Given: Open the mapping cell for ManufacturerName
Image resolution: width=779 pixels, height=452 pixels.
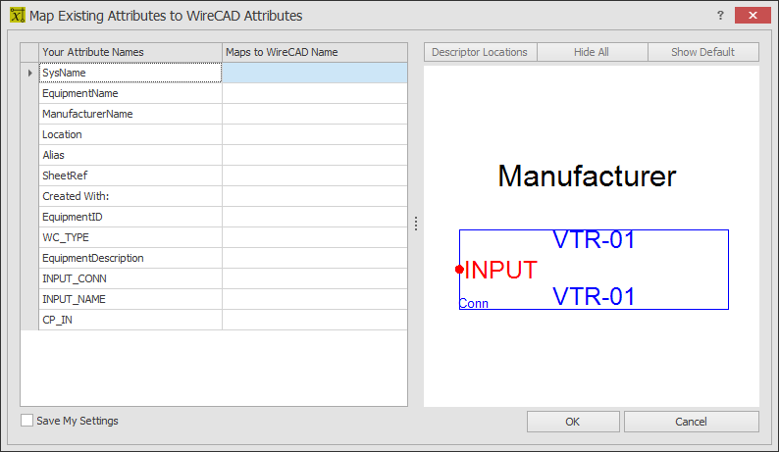Looking at the screenshot, I should [315, 114].
